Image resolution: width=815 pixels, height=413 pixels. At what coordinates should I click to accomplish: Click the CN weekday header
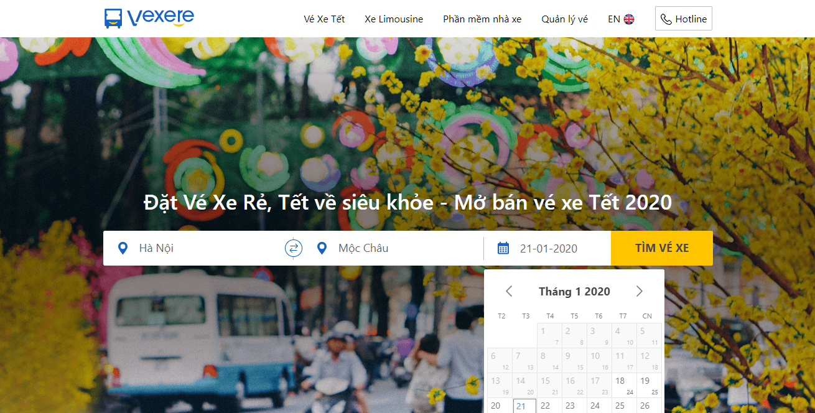pyautogui.click(x=647, y=316)
